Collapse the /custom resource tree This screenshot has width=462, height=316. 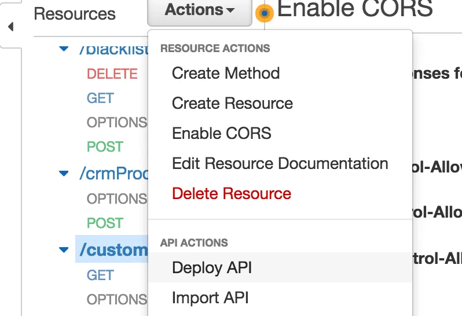coord(64,250)
